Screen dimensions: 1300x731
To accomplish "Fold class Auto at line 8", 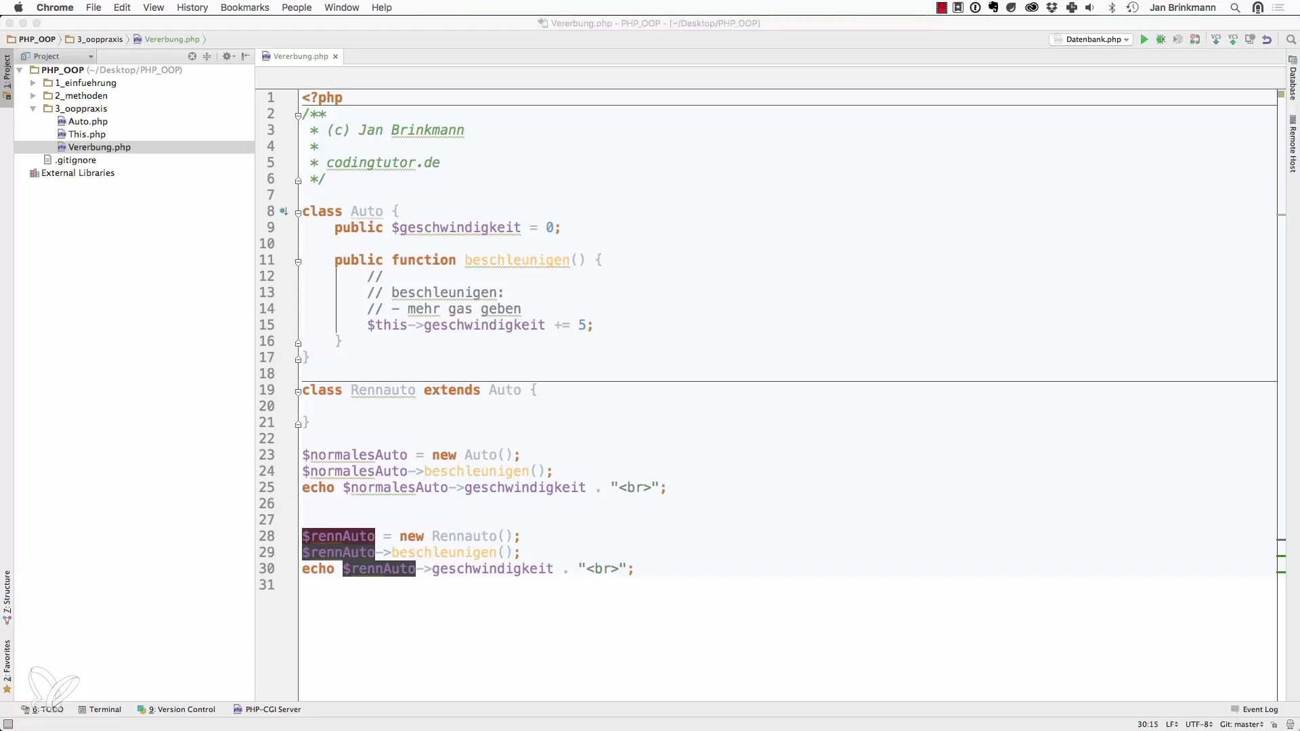I will click(298, 213).
